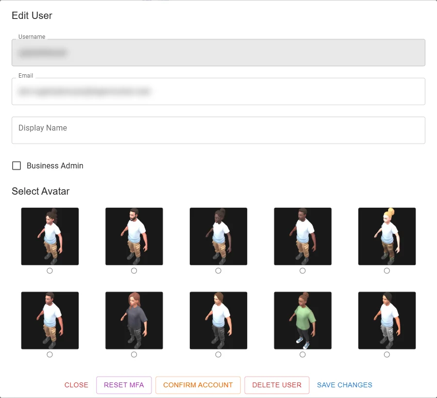Click brown-haired man in dark pants thumbnail
This screenshot has width=437, height=398.
(x=218, y=320)
